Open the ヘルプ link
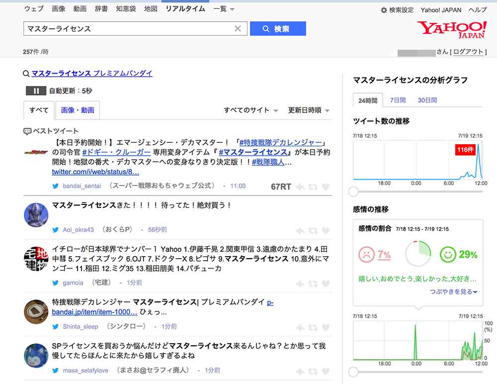The image size is (497, 384). pos(477,10)
